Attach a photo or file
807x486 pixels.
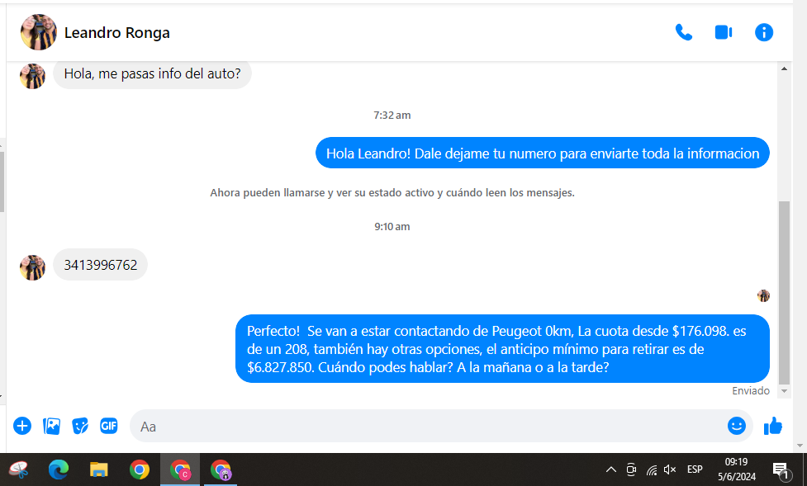point(52,426)
